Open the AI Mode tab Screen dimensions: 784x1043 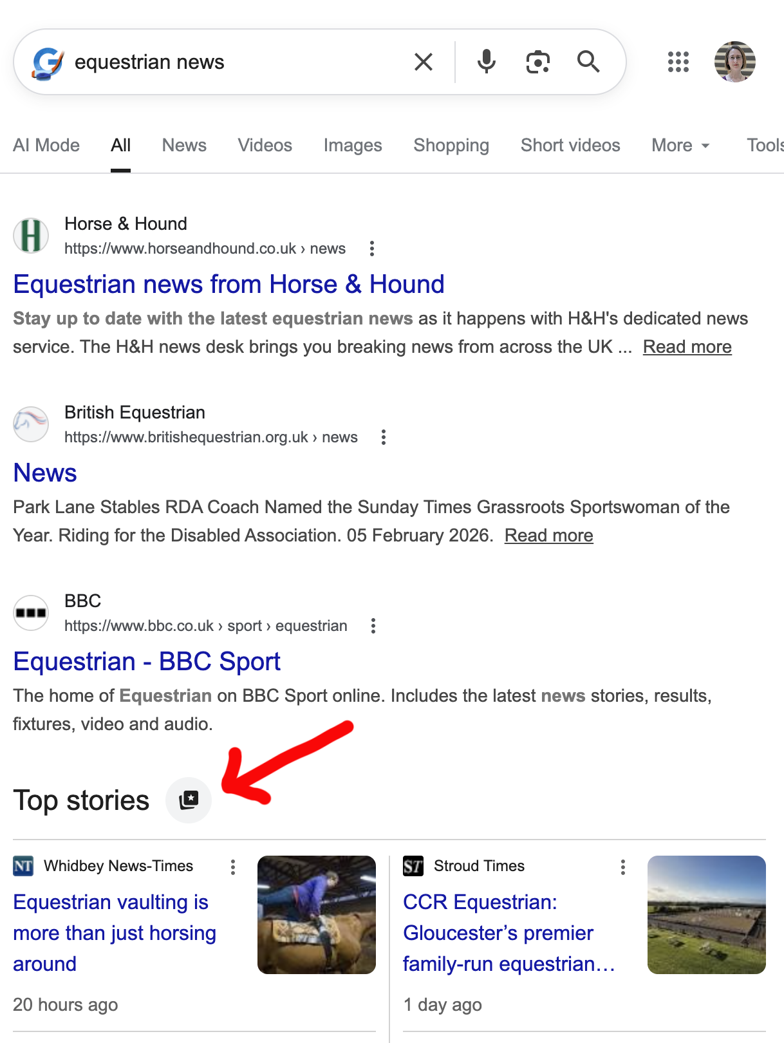tap(46, 146)
